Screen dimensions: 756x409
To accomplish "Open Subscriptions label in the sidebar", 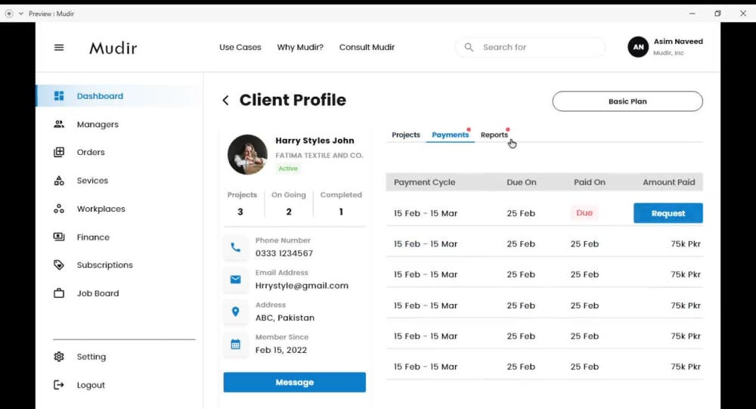I will [x=104, y=265].
